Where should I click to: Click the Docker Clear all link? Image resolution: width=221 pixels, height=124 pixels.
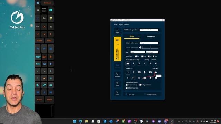[x=155, y=68]
